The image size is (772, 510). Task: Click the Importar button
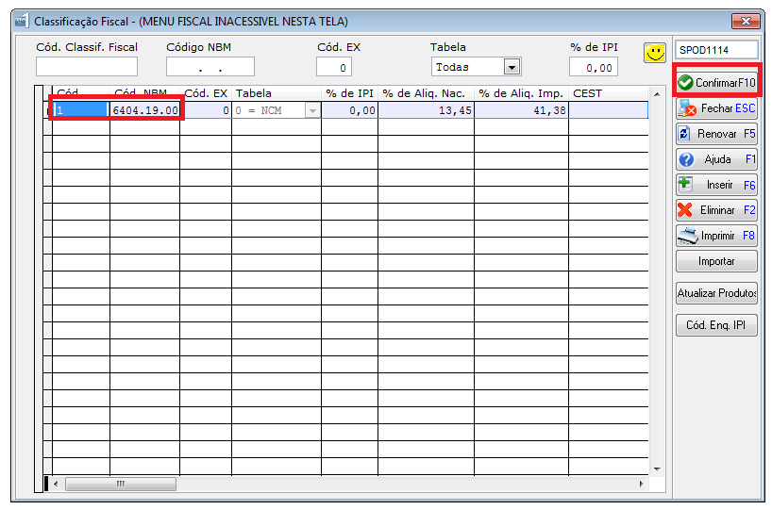716,261
